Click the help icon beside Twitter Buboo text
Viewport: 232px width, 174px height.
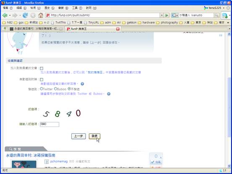pyautogui.click(x=109, y=94)
